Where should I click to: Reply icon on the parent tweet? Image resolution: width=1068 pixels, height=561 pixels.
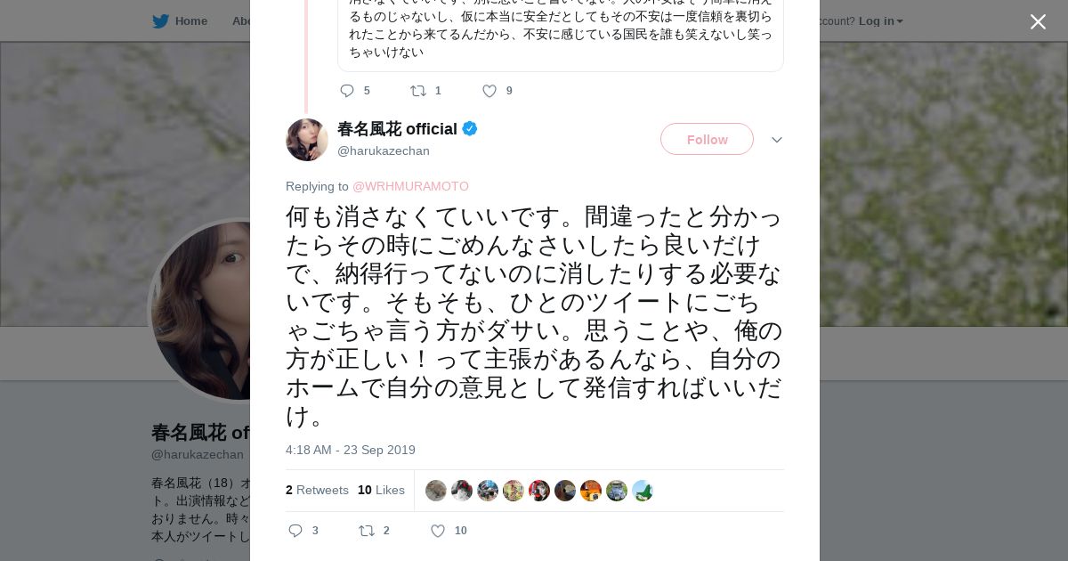tap(347, 91)
